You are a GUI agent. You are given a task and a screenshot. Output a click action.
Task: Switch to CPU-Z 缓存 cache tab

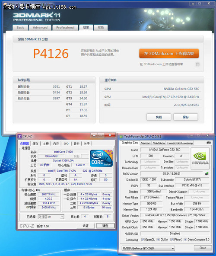coord(35,144)
